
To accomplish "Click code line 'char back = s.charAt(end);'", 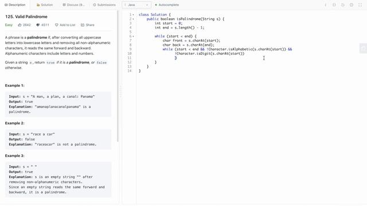I will tap(189, 45).
